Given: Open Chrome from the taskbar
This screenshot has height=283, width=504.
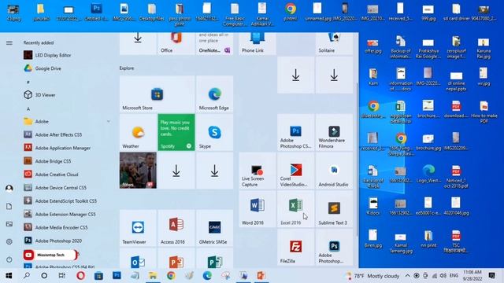Looking at the screenshot, I should 171,276.
